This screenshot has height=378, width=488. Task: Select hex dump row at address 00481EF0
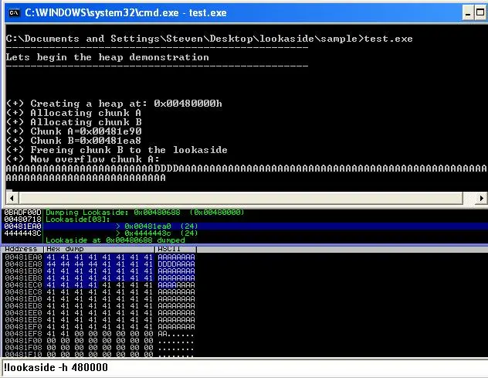tap(100, 326)
